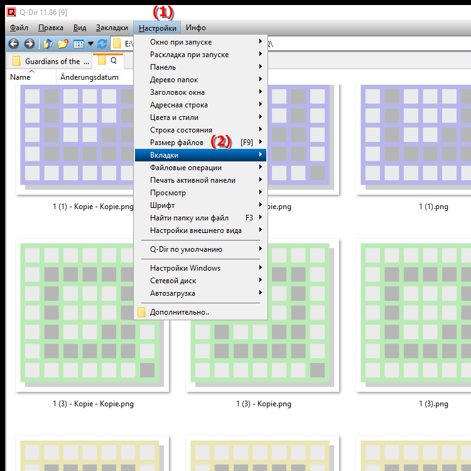Image resolution: width=471 pixels, height=471 pixels.
Task: Open Печать активной панели submenu
Action: [x=200, y=180]
